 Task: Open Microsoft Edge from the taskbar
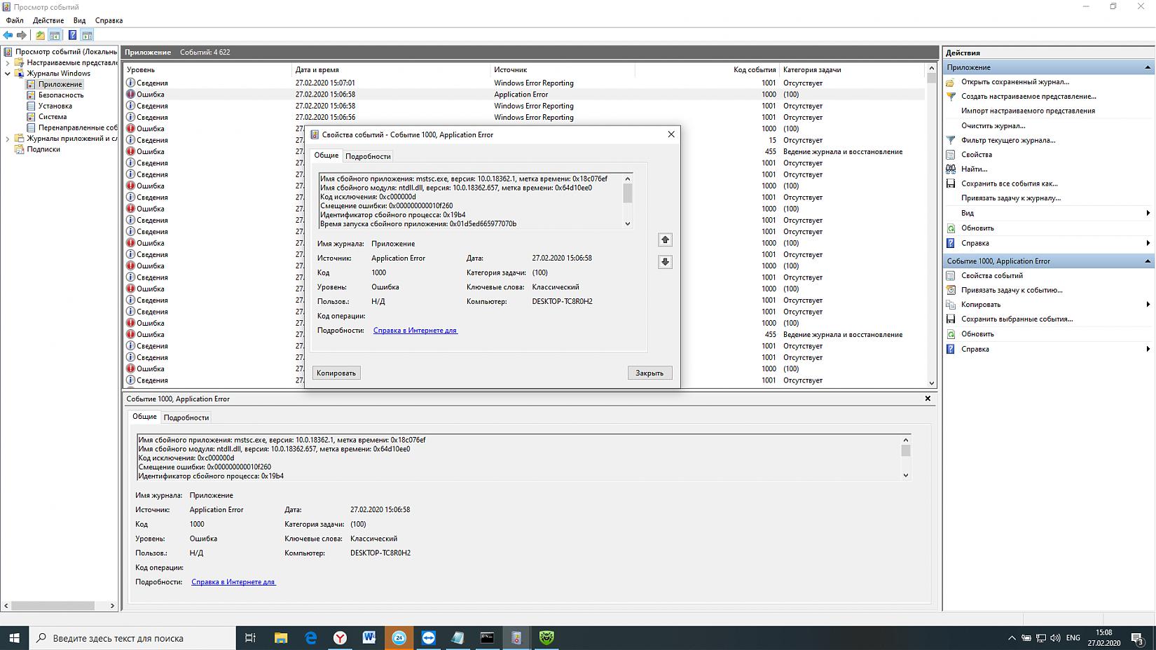pos(311,637)
